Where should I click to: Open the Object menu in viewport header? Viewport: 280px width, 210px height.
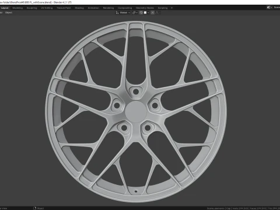tap(9, 13)
